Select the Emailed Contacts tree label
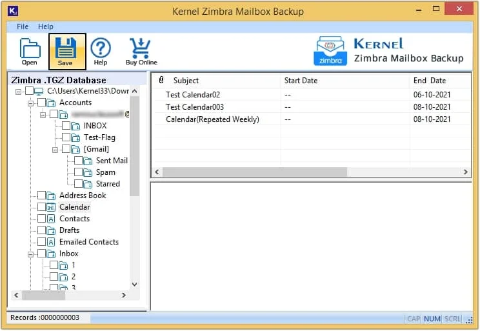This screenshot has width=480, height=331. coord(89,242)
